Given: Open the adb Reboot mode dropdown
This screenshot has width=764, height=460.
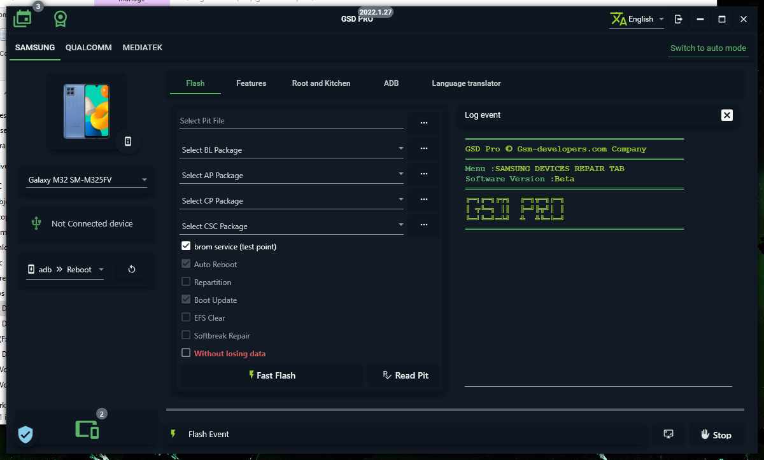Looking at the screenshot, I should click(x=65, y=270).
